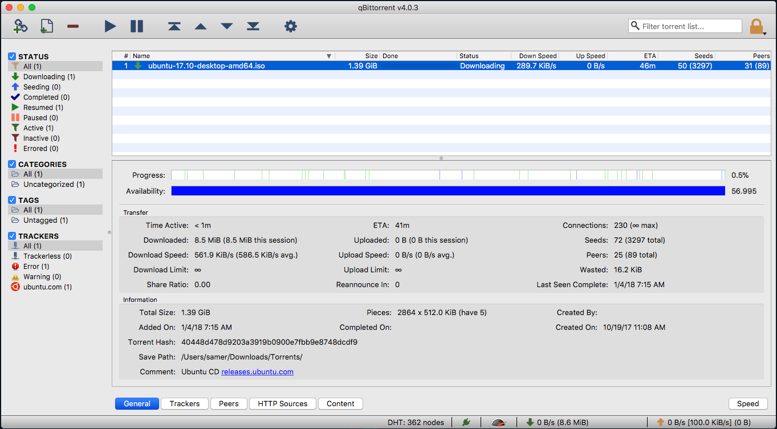Delete the selected torrent with minus icon
777x429 pixels.
click(x=73, y=26)
